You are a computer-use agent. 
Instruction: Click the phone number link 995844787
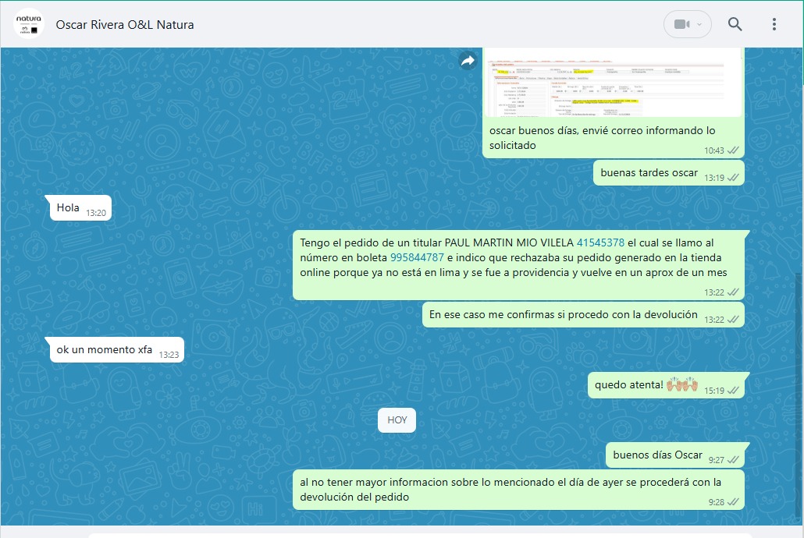(417, 257)
